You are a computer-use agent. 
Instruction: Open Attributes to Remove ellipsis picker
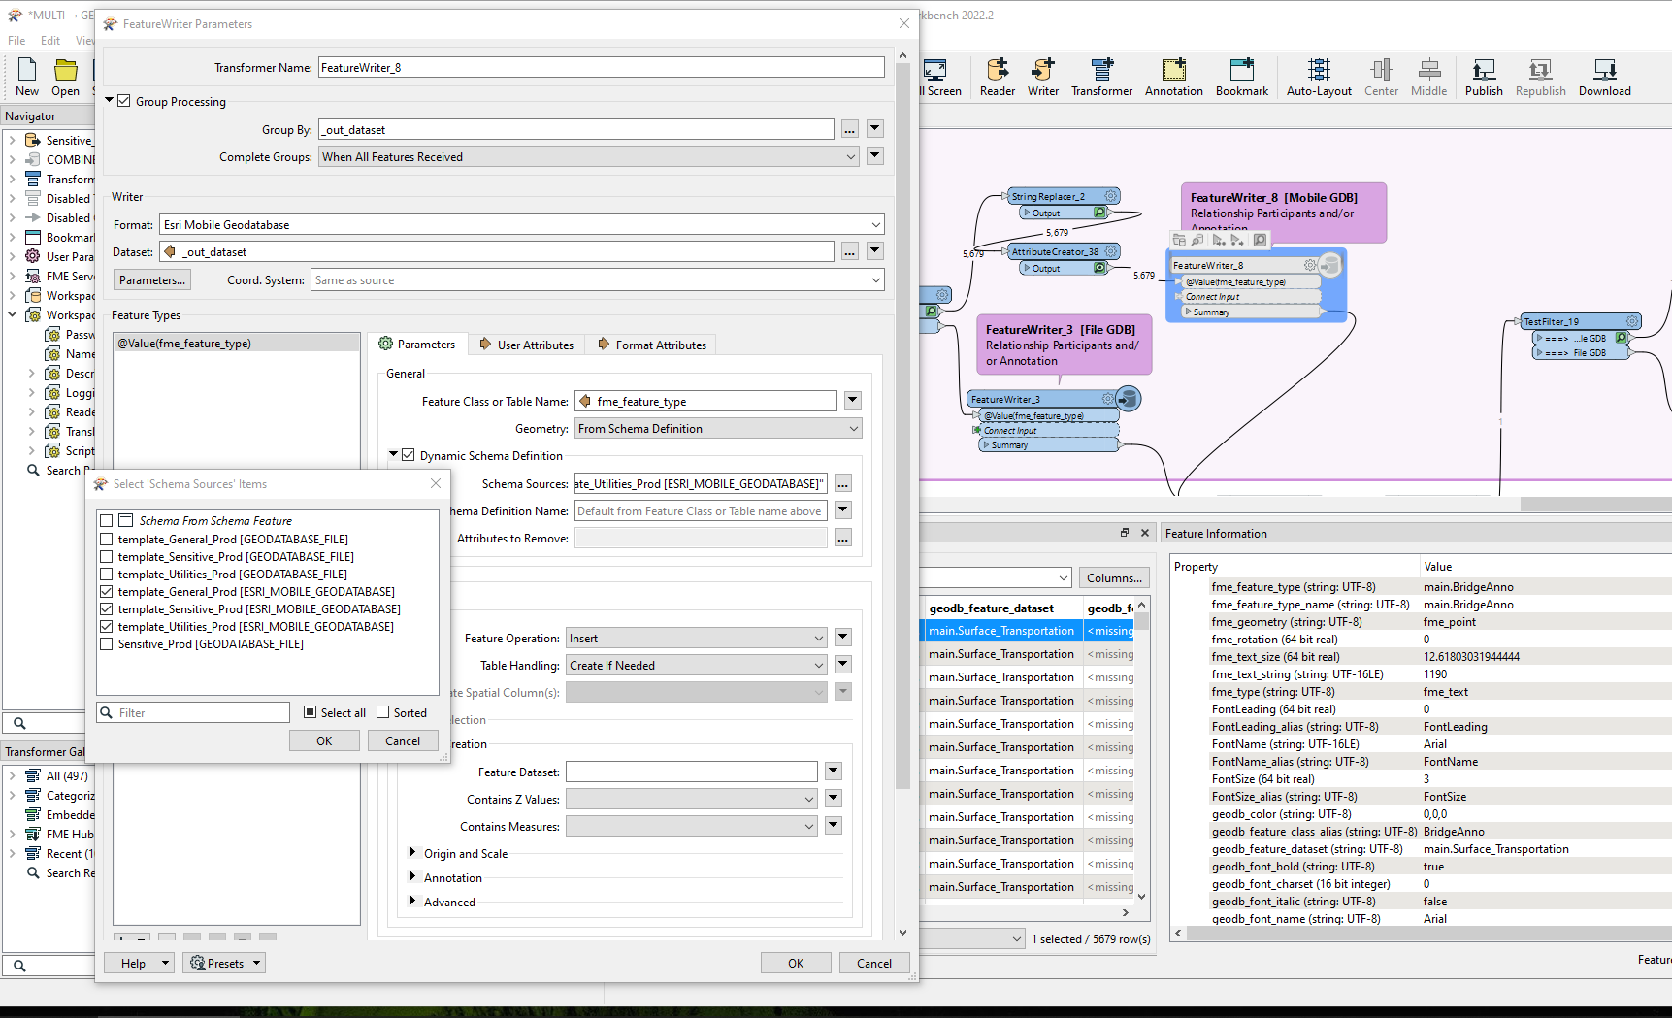pos(842,538)
